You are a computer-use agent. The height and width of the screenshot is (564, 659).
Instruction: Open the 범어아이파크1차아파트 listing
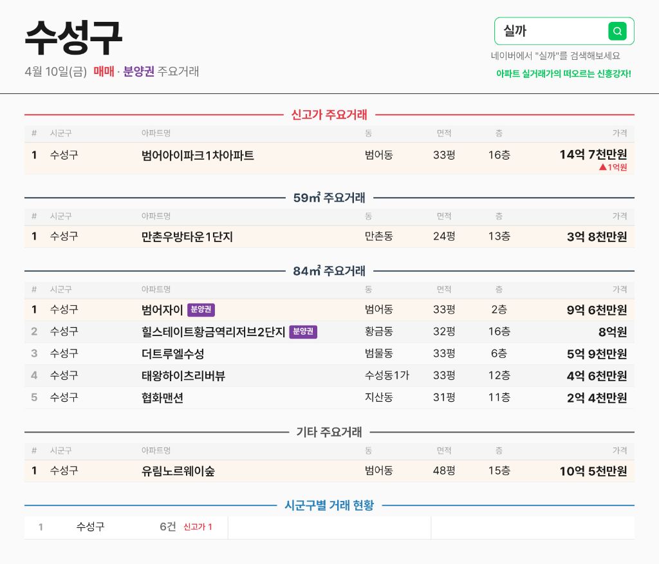click(x=198, y=155)
